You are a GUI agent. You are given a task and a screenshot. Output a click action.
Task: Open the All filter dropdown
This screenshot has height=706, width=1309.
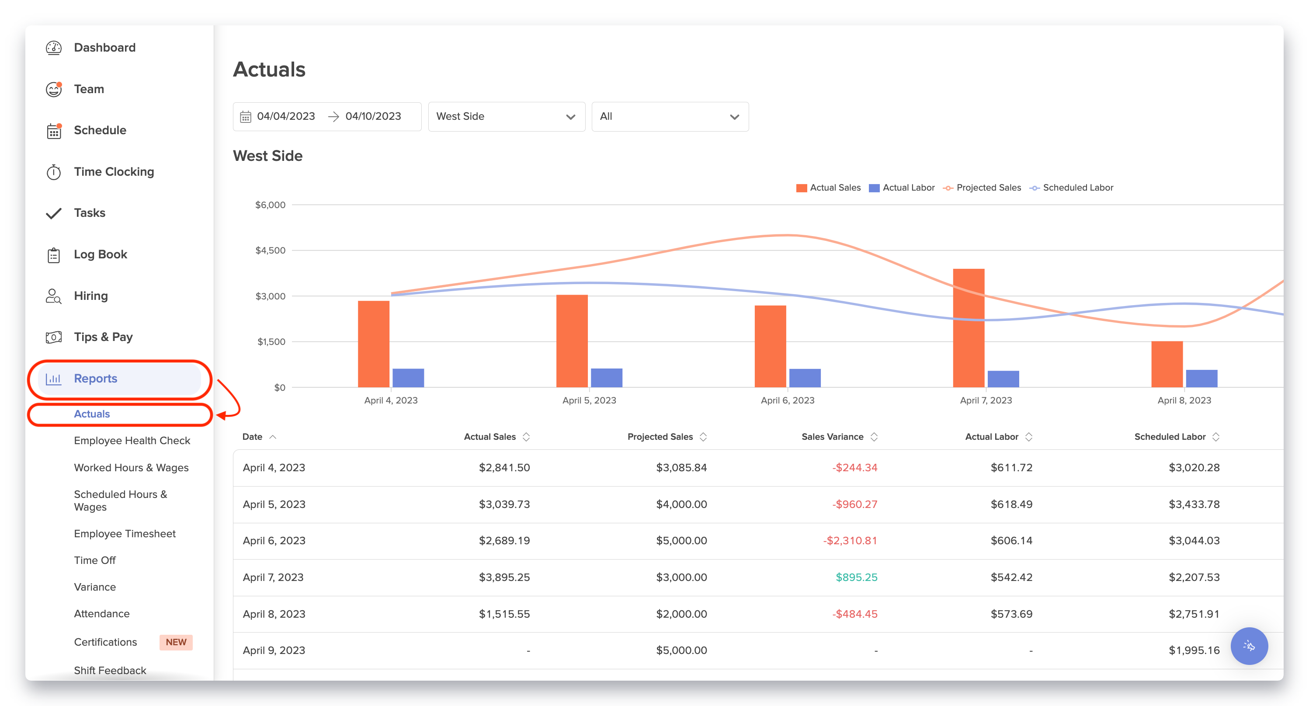tap(669, 117)
